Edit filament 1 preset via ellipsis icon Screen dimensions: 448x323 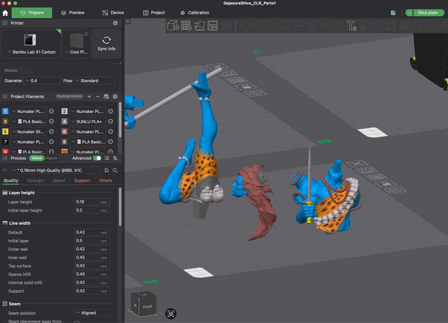(52, 111)
